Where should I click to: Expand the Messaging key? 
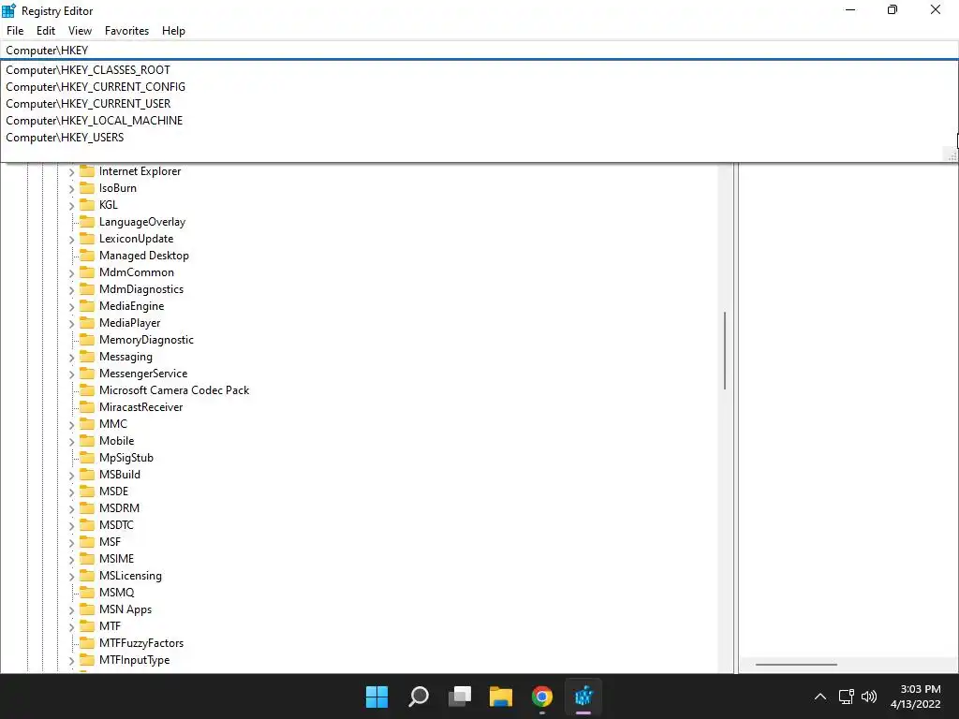click(x=71, y=357)
